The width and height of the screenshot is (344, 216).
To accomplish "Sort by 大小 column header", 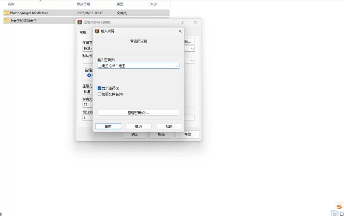I will [154, 4].
